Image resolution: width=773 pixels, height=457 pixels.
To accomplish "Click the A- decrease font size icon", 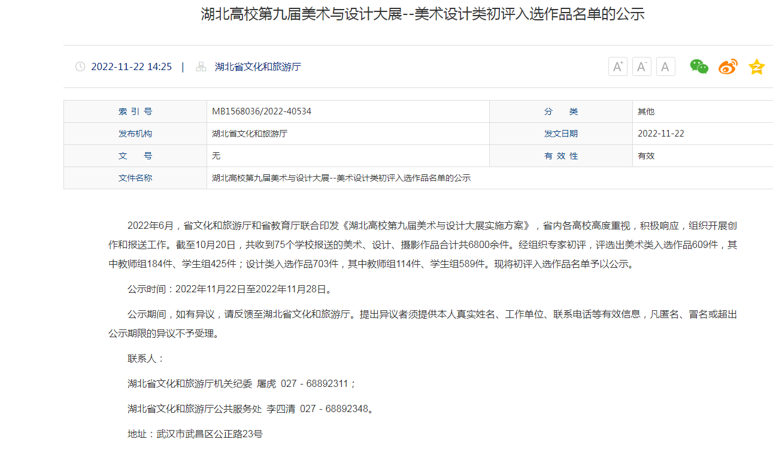I will click(641, 66).
